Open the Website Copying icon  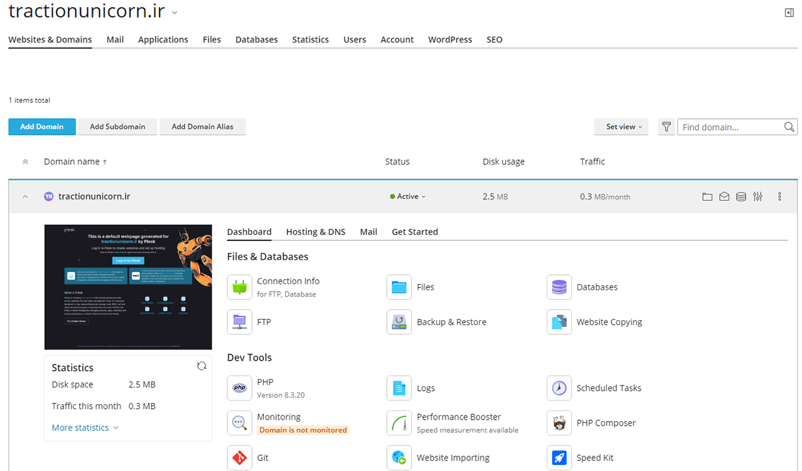(x=559, y=322)
